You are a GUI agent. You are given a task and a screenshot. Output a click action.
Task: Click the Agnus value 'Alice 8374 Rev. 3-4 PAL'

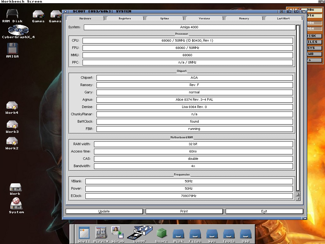pos(195,99)
